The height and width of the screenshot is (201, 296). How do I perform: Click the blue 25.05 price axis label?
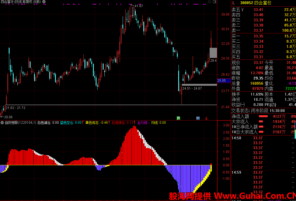pos(224,81)
